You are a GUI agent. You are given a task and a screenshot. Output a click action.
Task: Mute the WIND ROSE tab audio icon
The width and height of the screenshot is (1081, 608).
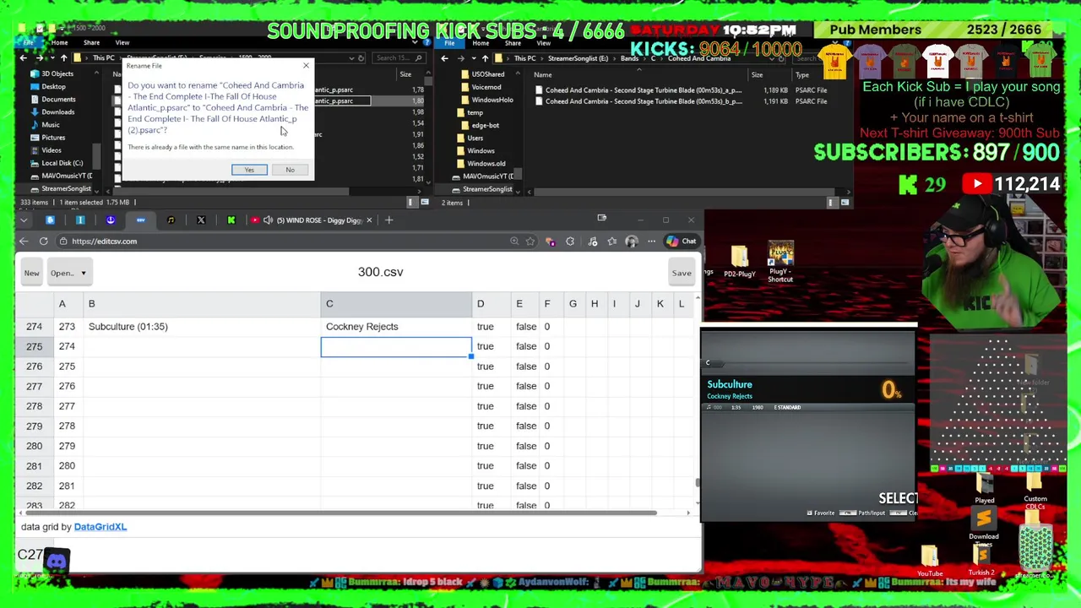268,220
